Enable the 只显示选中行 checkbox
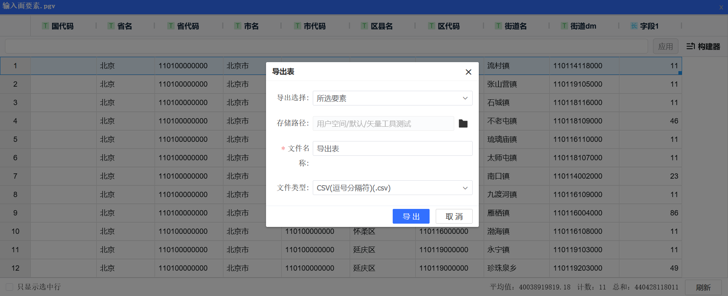Viewport: 728px width, 296px height. (9, 287)
